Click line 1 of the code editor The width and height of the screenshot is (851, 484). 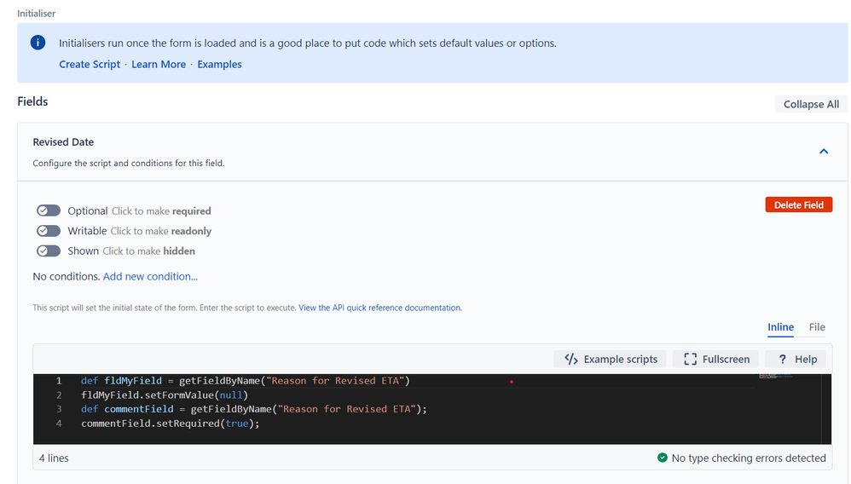[246, 381]
